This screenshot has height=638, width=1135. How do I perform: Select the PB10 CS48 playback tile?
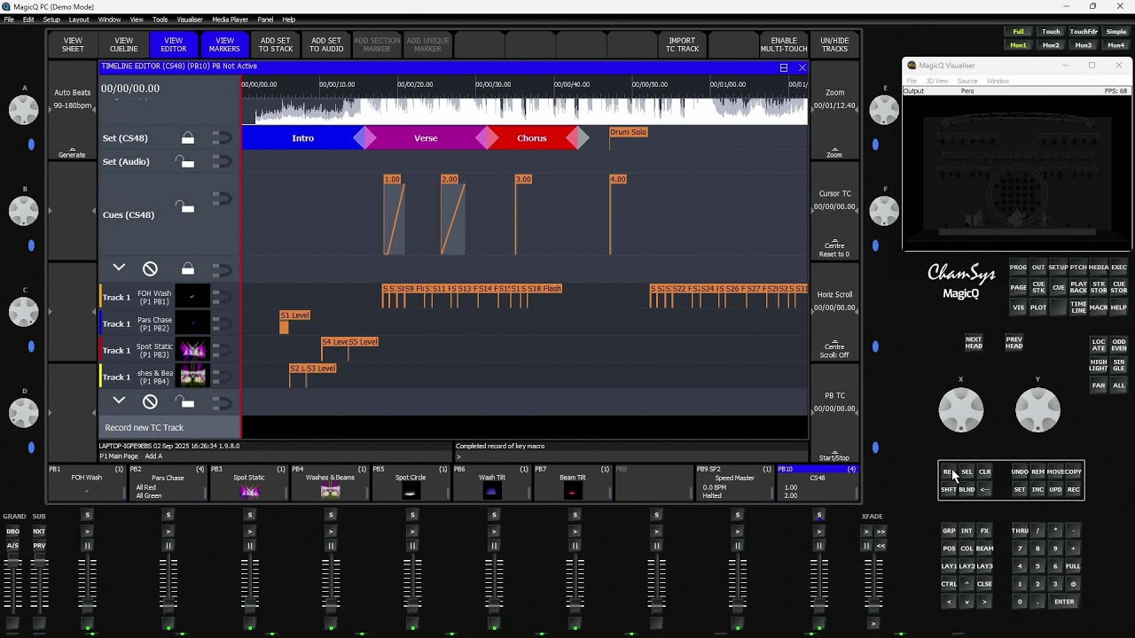pyautogui.click(x=818, y=483)
